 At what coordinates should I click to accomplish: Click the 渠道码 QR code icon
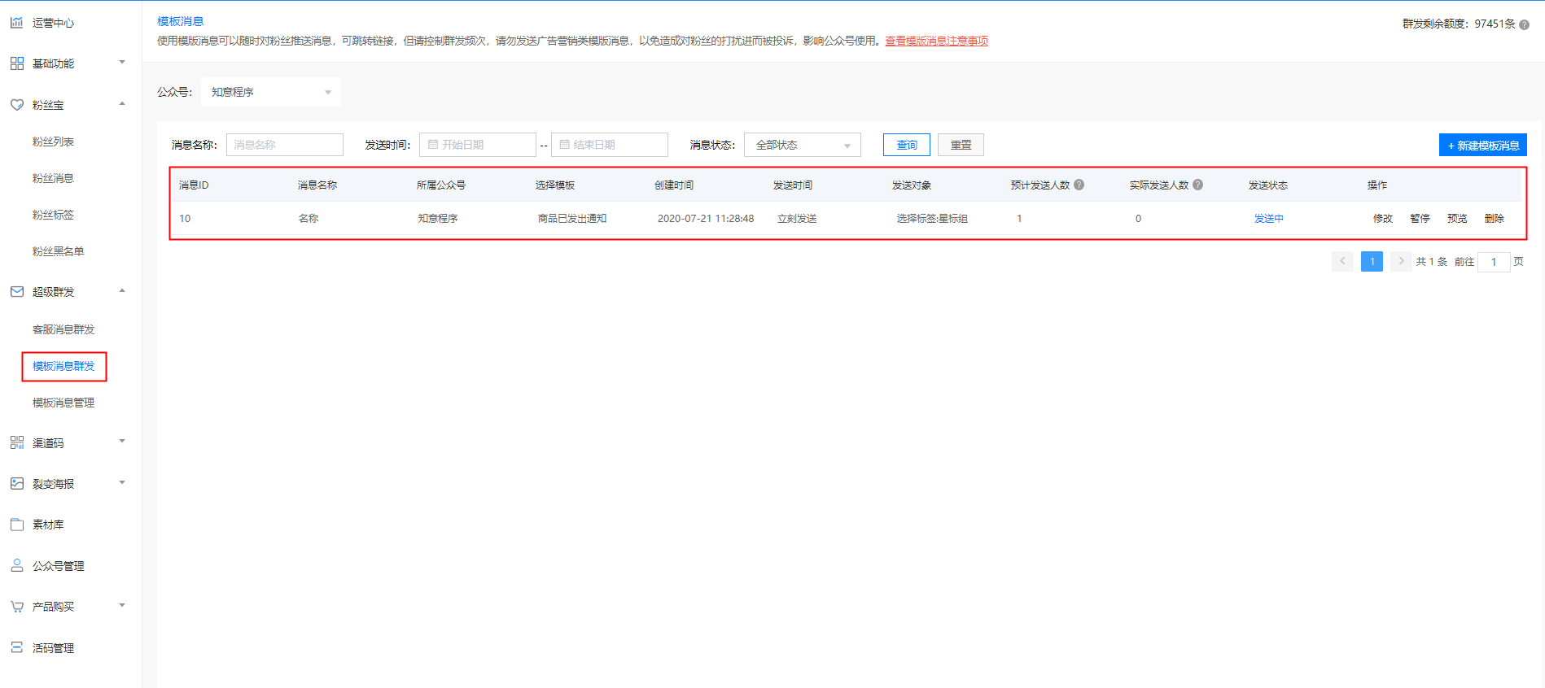(16, 442)
